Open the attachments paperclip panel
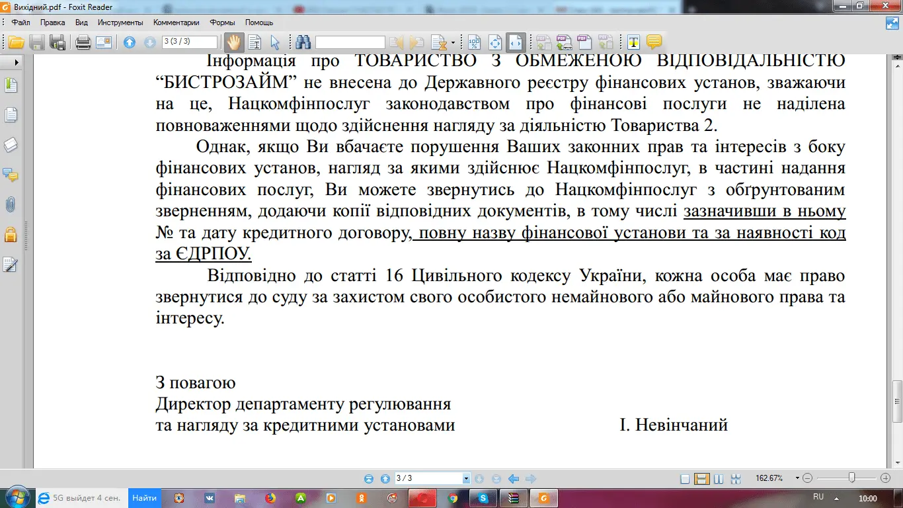This screenshot has width=903, height=508. tap(10, 204)
